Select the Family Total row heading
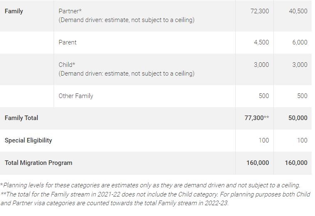The image size is (315, 216). pos(21,118)
